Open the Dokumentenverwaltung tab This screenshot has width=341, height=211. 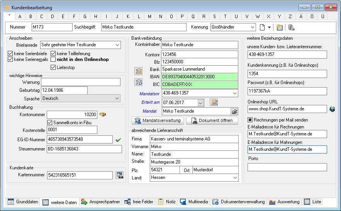click(239, 202)
